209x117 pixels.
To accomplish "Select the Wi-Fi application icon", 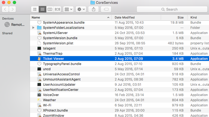I will pyautogui.click(x=39, y=105).
